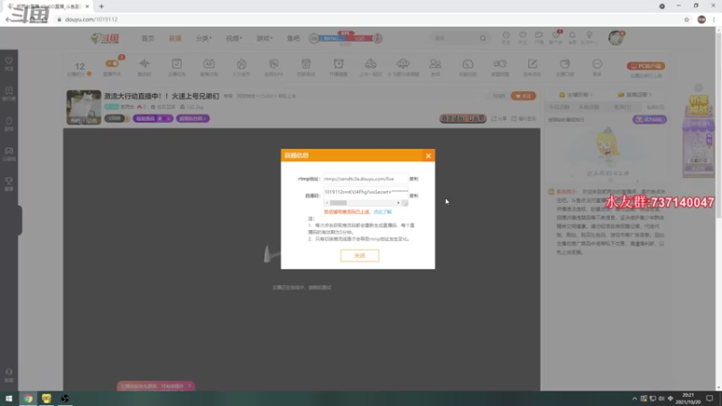This screenshot has height=406, width=722.
Task: Open the car play-together icon
Action: click(x=371, y=64)
